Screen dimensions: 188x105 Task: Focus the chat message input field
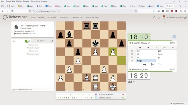33,90
